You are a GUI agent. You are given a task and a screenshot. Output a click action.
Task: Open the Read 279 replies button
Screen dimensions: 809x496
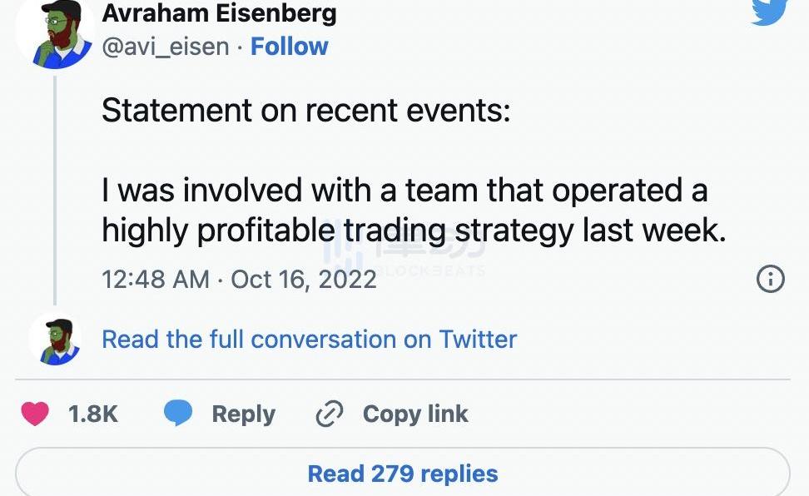tap(403, 473)
